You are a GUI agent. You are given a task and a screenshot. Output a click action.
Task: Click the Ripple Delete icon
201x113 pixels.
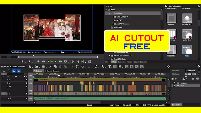click(77, 67)
